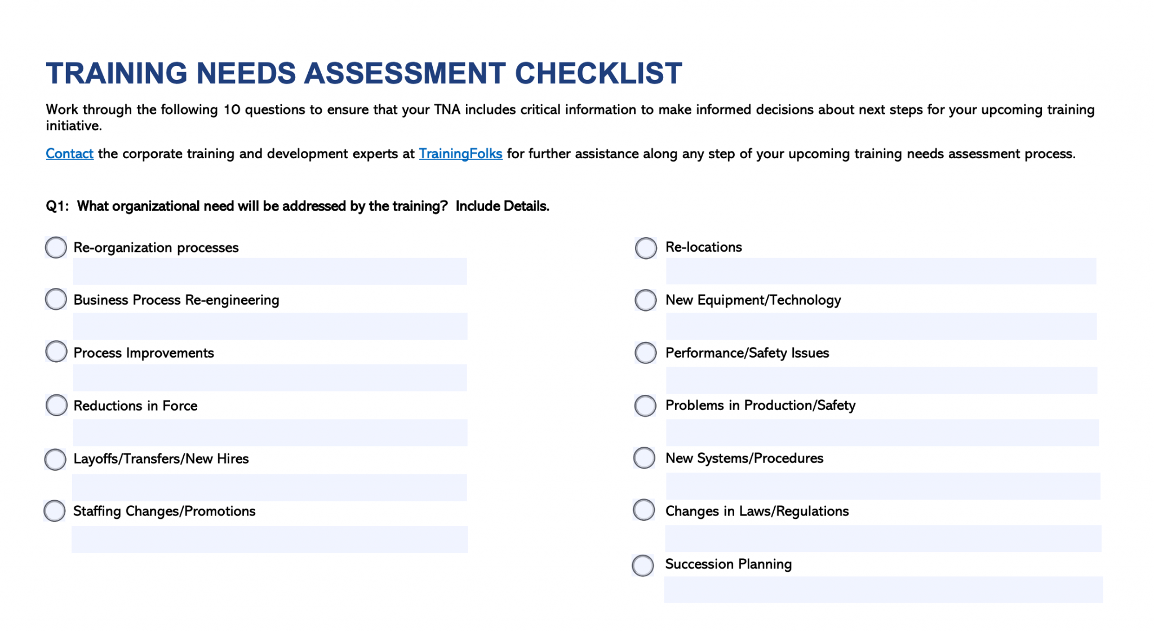Select the New Systems/Procedures radio button
The image size is (1154, 632).
pyautogui.click(x=645, y=458)
